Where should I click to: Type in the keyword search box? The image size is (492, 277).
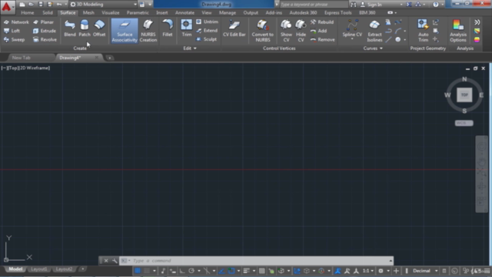click(314, 5)
